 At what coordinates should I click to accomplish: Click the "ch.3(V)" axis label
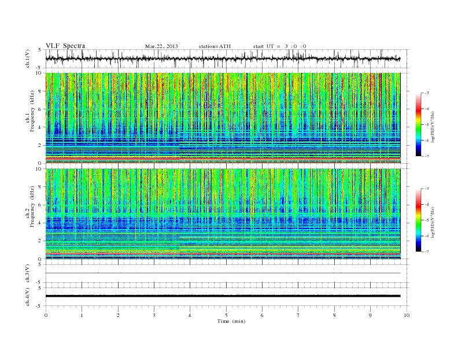[x=28, y=274]
